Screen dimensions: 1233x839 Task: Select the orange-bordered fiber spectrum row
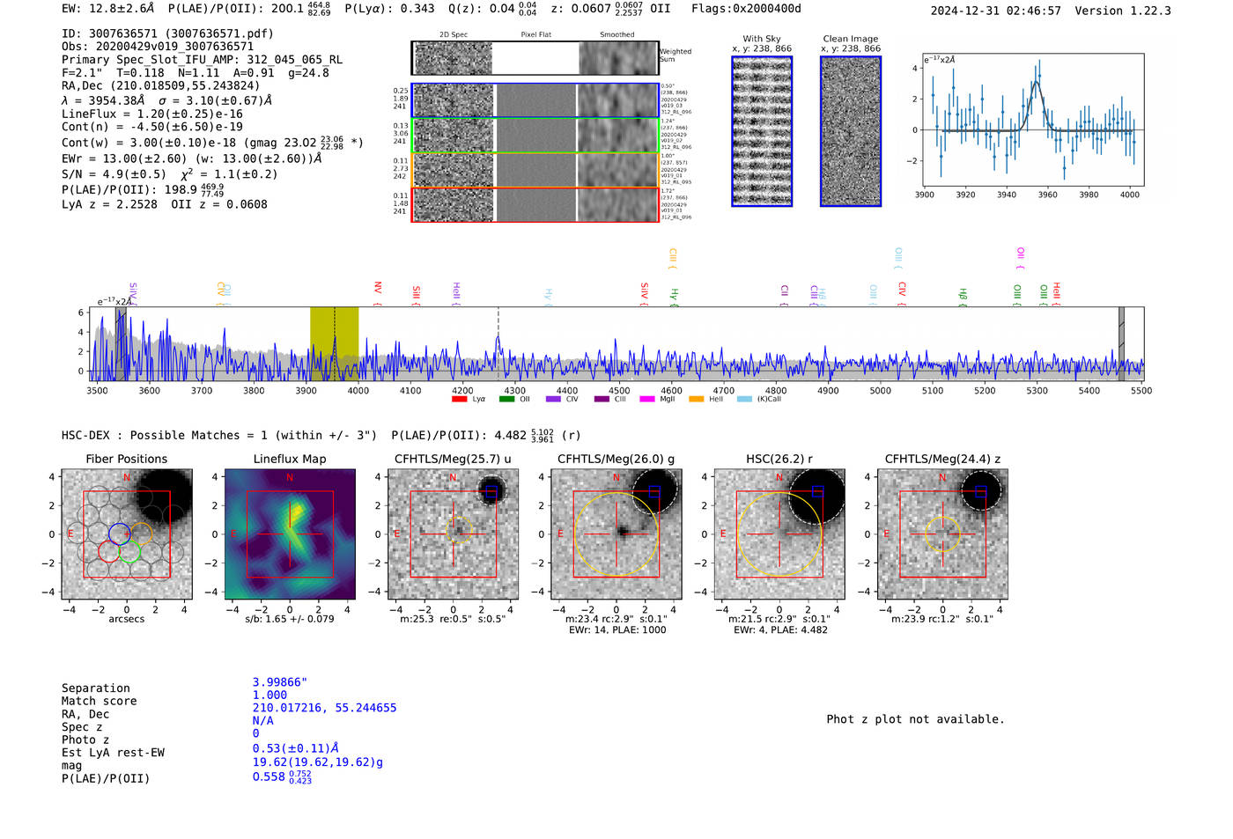(535, 170)
